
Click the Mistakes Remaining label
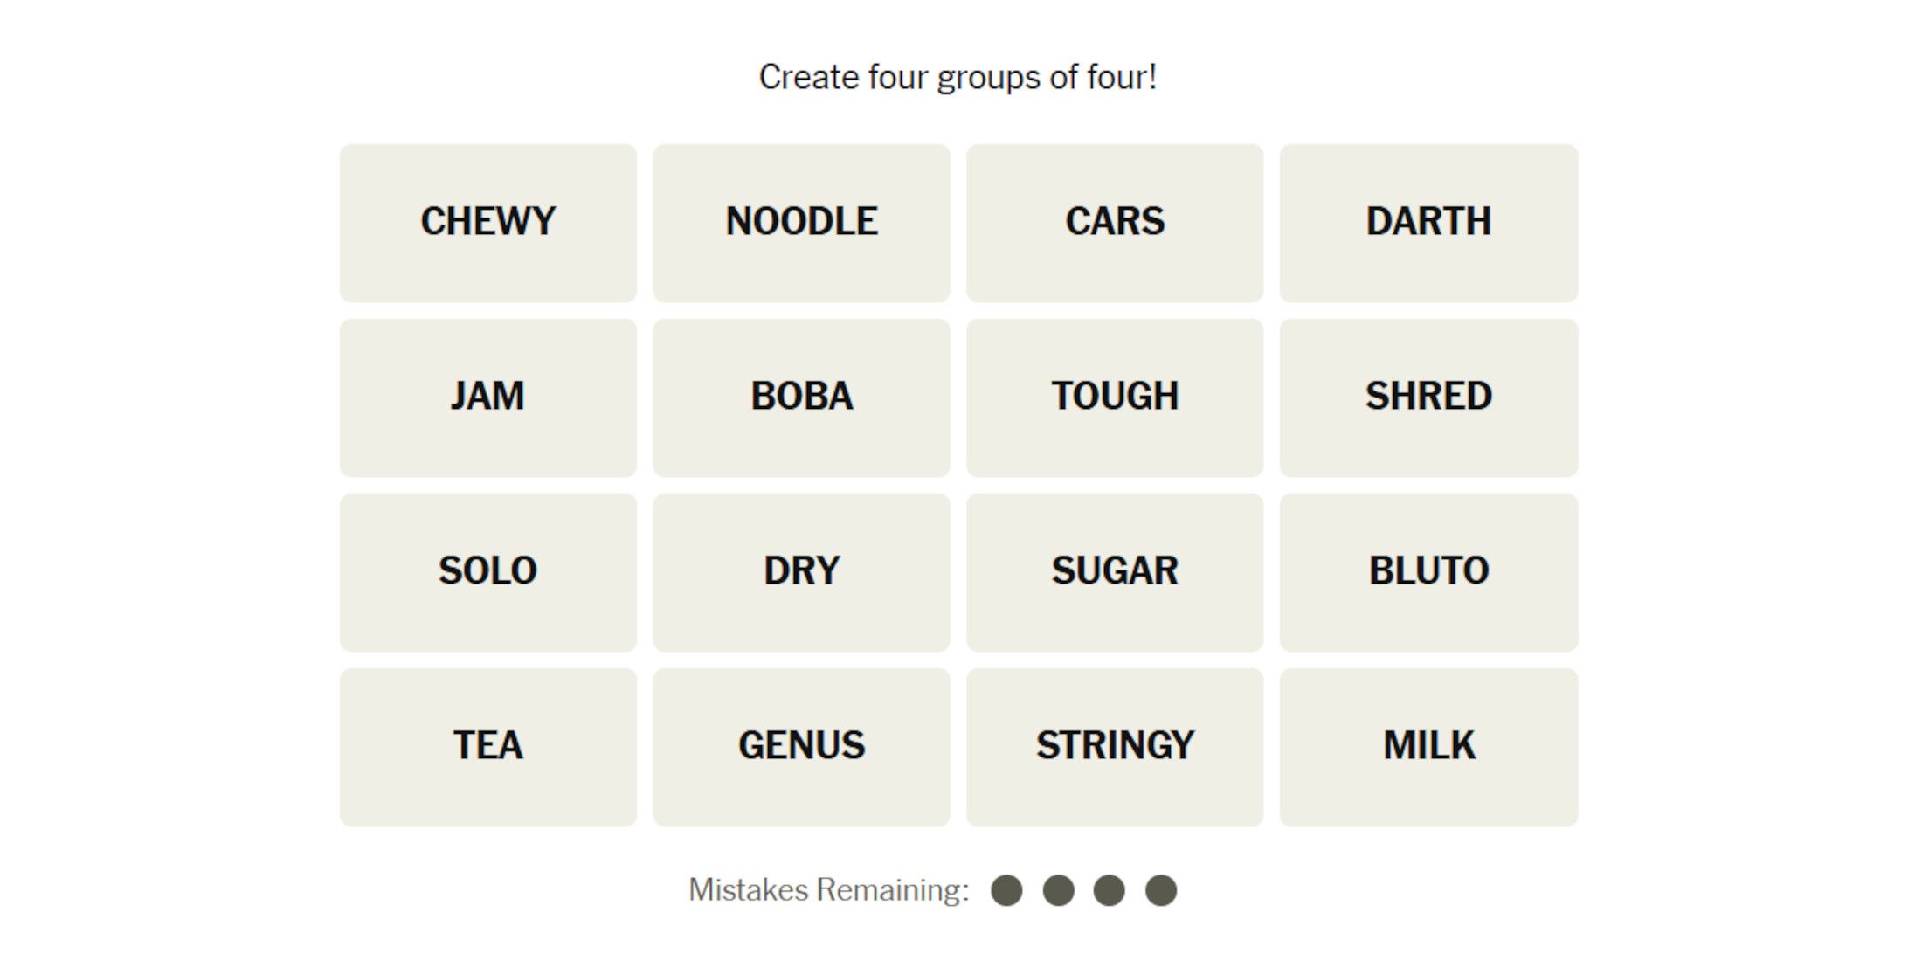click(828, 890)
